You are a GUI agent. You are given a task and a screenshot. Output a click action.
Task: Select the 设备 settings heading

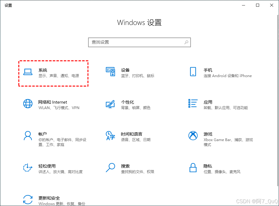point(125,70)
